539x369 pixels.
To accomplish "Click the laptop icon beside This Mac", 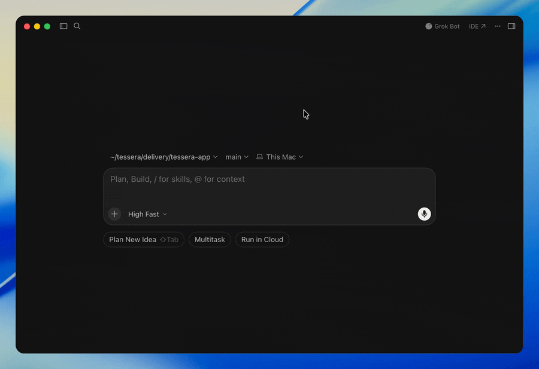I will click(259, 157).
